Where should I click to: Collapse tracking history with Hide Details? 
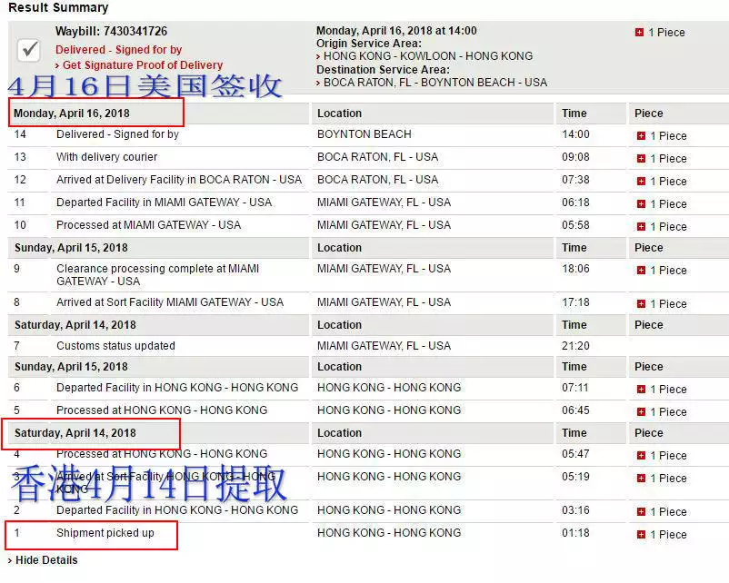[x=46, y=559]
